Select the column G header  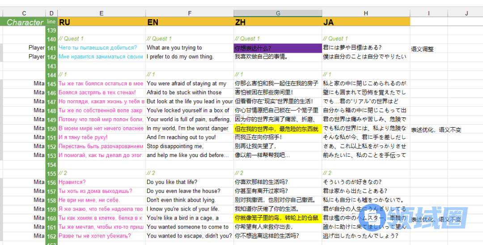pyautogui.click(x=277, y=13)
